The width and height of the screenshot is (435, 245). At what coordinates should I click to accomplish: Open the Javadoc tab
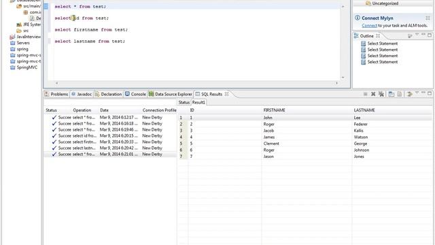[x=82, y=94]
